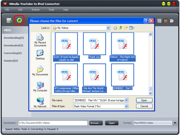Open My Computer in places bar
The width and height of the screenshot is (180, 135).
[40, 87]
